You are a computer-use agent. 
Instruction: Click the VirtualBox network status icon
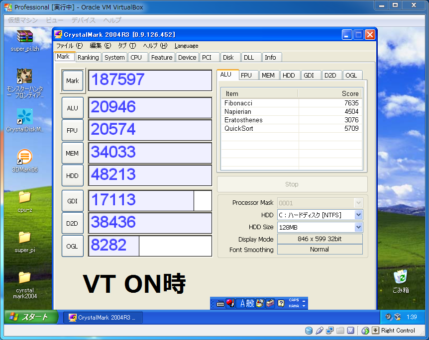pos(329,331)
